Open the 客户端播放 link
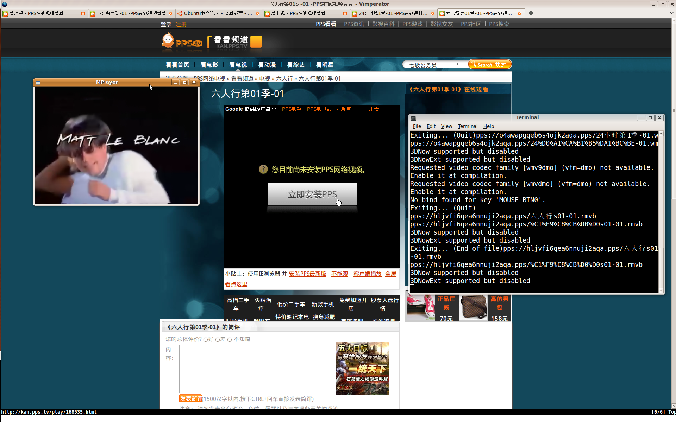This screenshot has height=422, width=676. (x=367, y=274)
